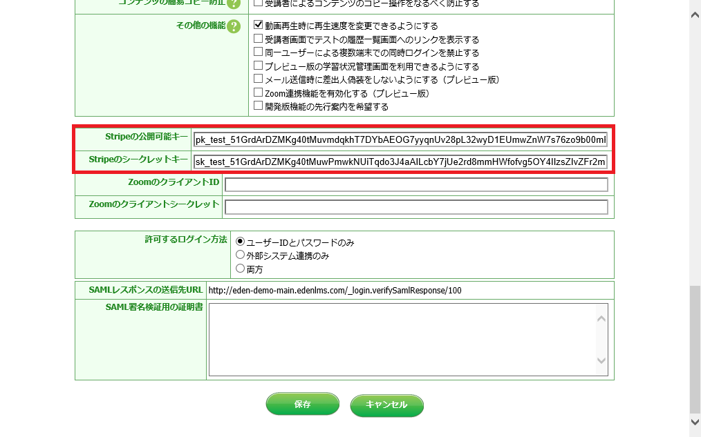Image resolution: width=701 pixels, height=437 pixels.
Task: Click the SAML署名検証用の証明書 label
Action: coord(154,307)
